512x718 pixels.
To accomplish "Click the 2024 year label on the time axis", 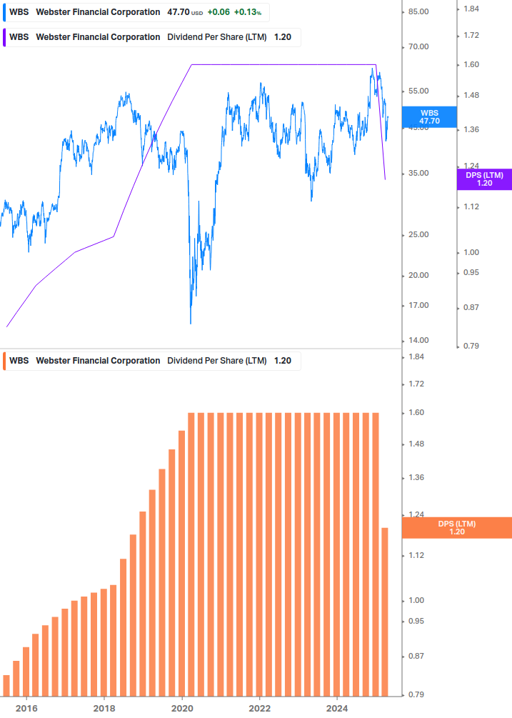I will coord(337,709).
